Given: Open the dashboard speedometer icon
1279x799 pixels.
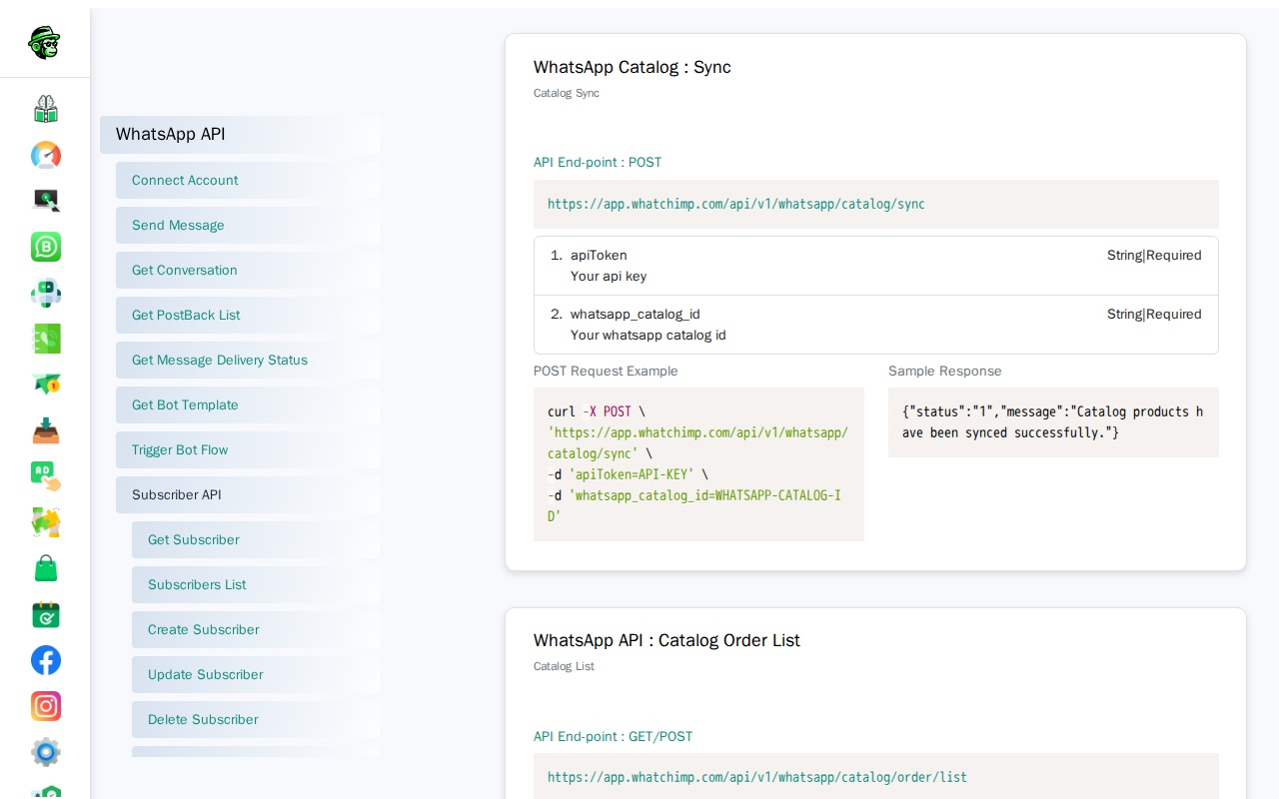Looking at the screenshot, I should click(46, 155).
